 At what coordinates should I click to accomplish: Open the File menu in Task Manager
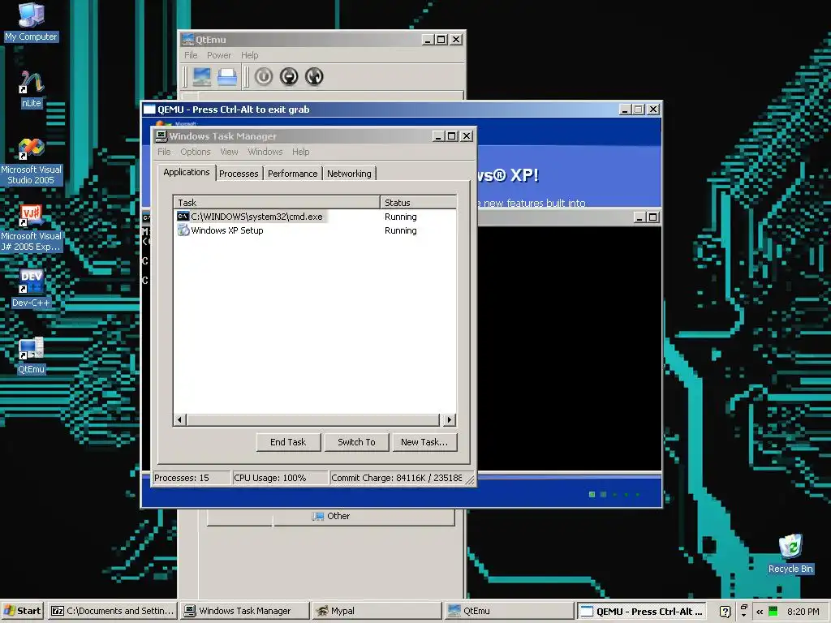point(164,152)
